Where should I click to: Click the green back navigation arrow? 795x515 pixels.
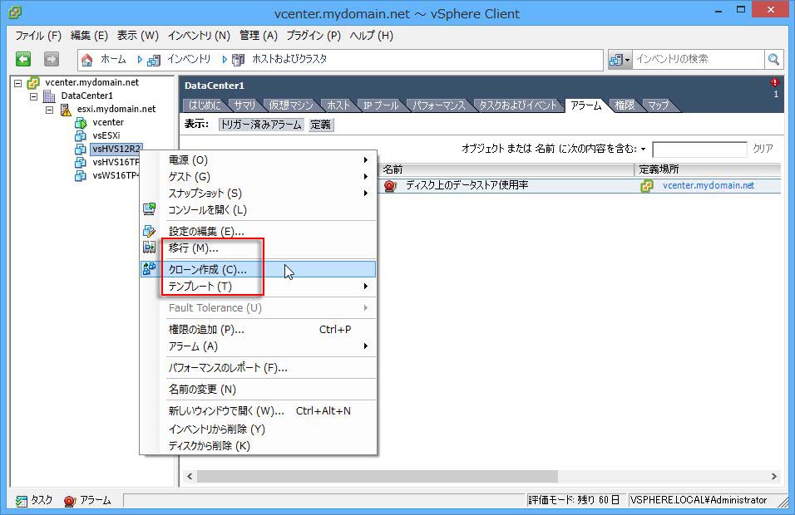coord(23,59)
